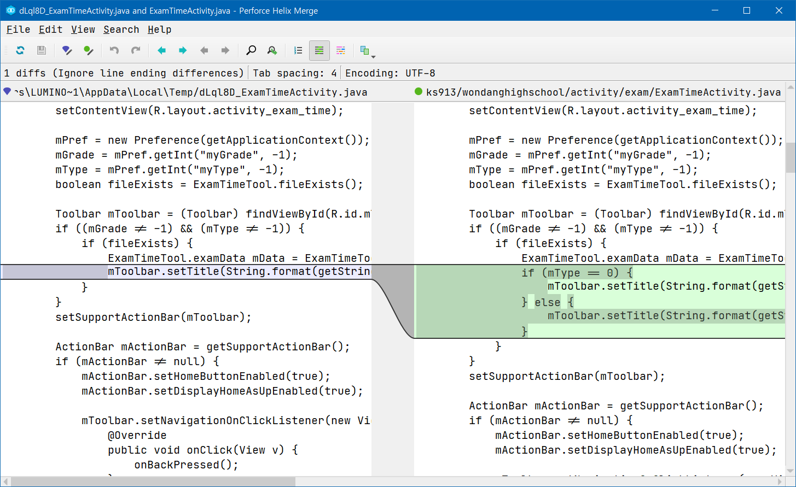Viewport: 796px width, 487px height.
Task: Click the 'Tab spacing: 4' status text
Action: pos(295,73)
